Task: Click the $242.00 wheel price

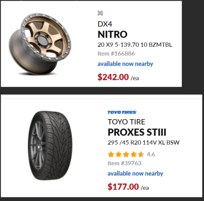Action: coord(113,77)
